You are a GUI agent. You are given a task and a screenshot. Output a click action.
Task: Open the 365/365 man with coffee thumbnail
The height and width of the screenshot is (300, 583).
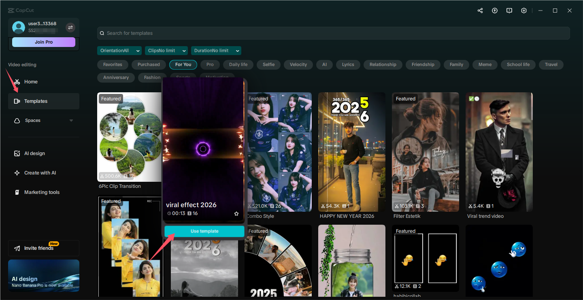tap(352, 152)
